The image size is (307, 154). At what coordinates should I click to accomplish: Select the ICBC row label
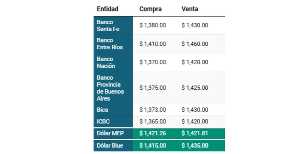coord(103,122)
